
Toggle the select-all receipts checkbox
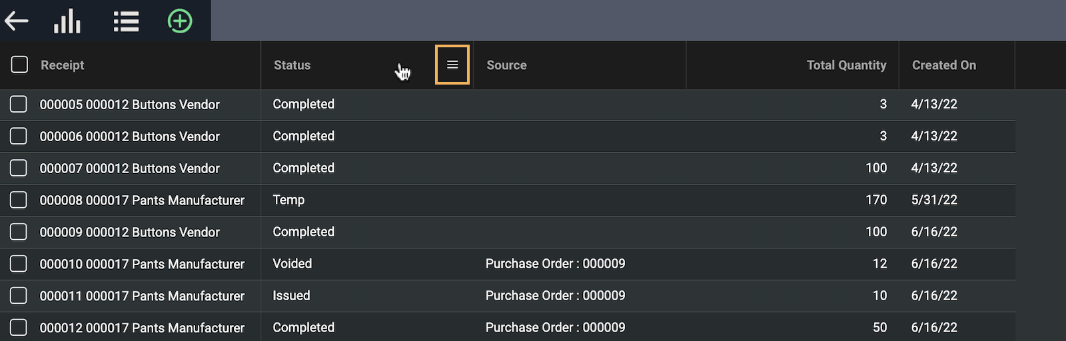19,65
